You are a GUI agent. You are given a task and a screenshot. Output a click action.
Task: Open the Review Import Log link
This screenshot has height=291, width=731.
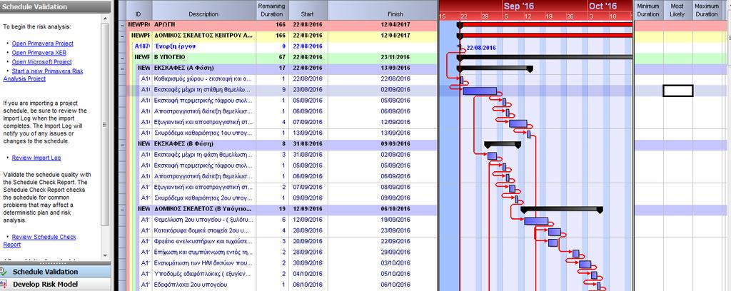tap(36, 158)
